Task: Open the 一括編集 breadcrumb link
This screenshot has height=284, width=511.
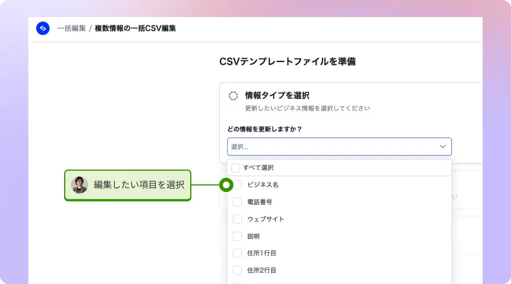Action: [x=72, y=28]
